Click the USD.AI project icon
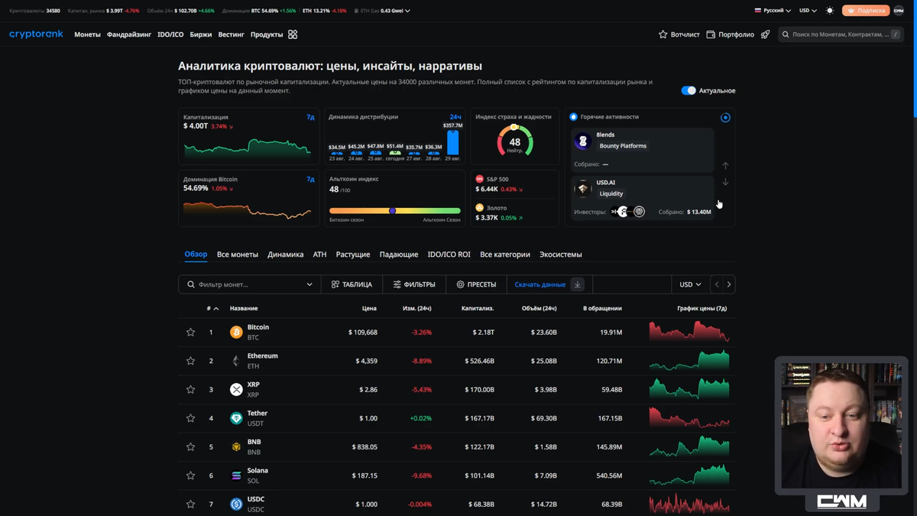The image size is (917, 516). [x=583, y=188]
